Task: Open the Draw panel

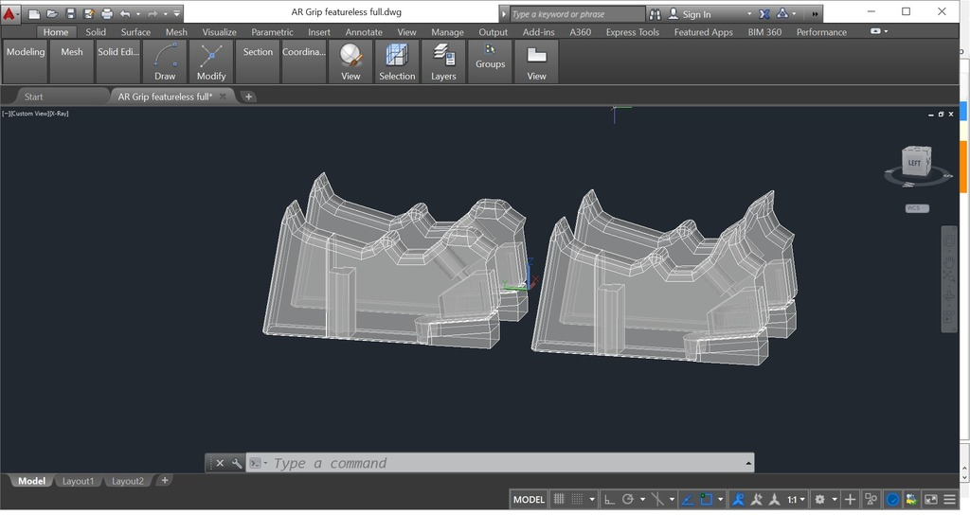Action: (x=165, y=62)
